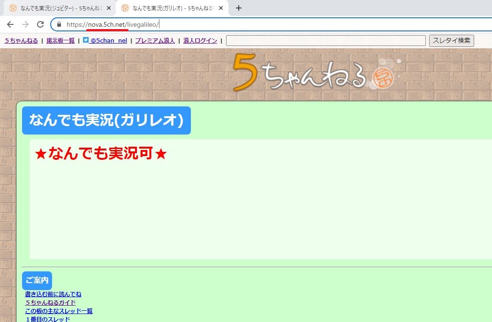Open the １番目のスレッド link
This screenshot has height=322, width=492.
tap(48, 319)
